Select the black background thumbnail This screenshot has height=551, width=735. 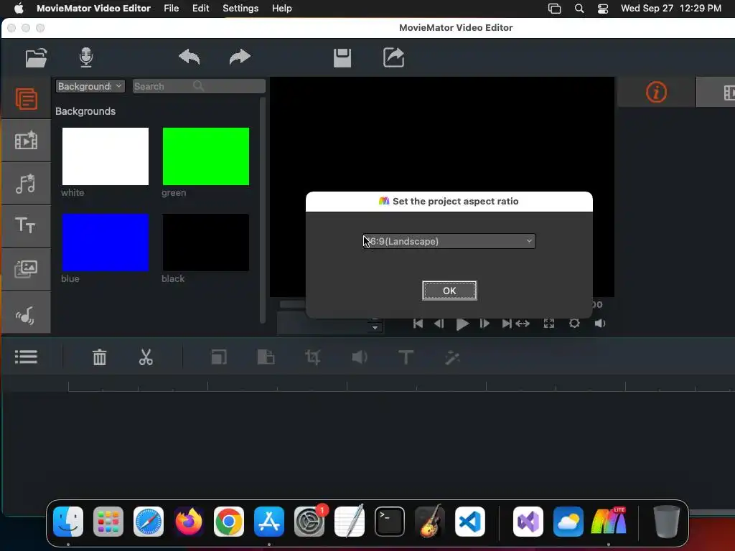(206, 242)
